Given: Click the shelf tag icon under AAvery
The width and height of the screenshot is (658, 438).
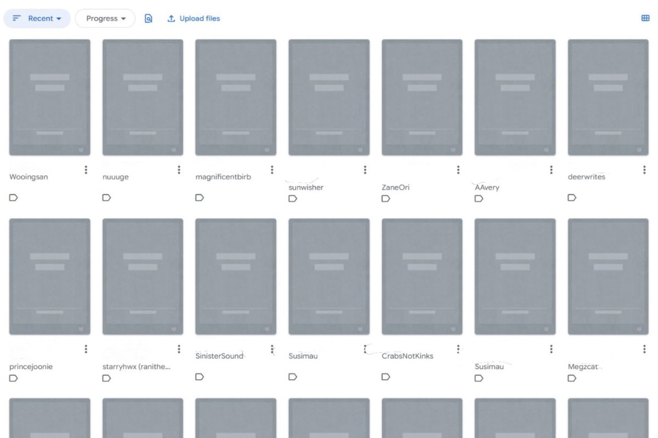Looking at the screenshot, I should click(479, 199).
